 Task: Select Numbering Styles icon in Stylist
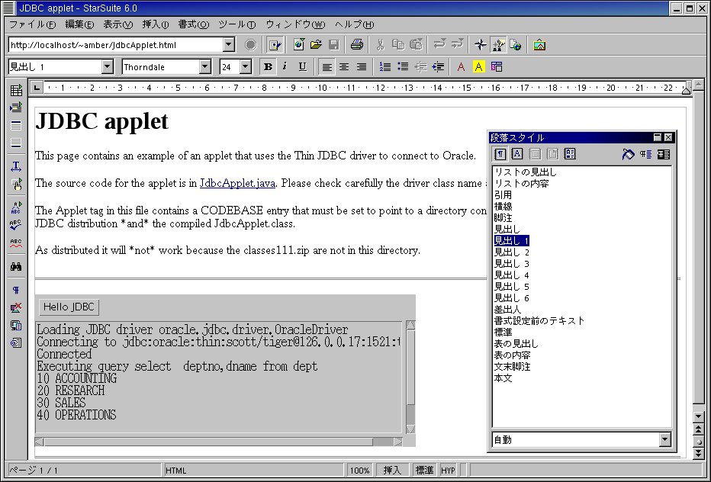click(570, 154)
